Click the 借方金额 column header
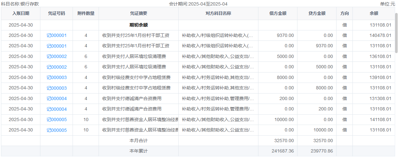The height and width of the screenshot is (158, 399). 278,14
